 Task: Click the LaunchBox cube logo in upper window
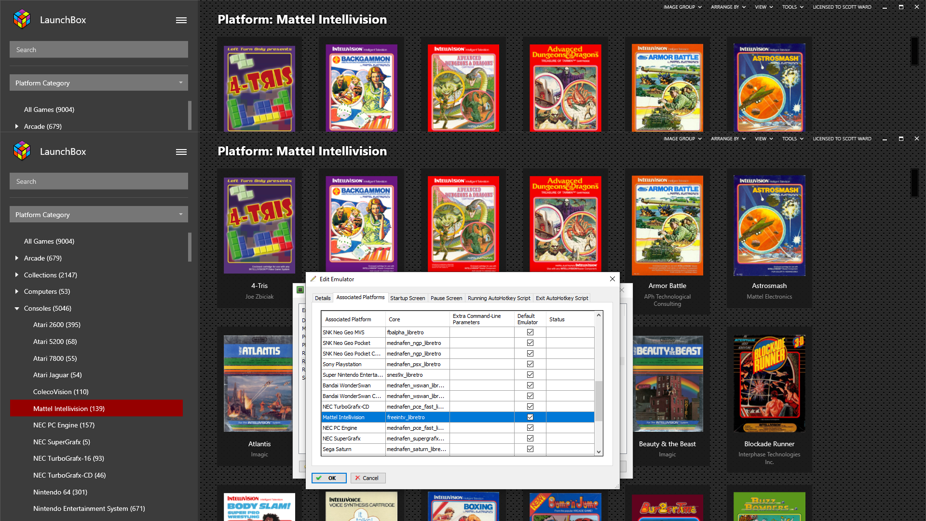click(x=22, y=20)
